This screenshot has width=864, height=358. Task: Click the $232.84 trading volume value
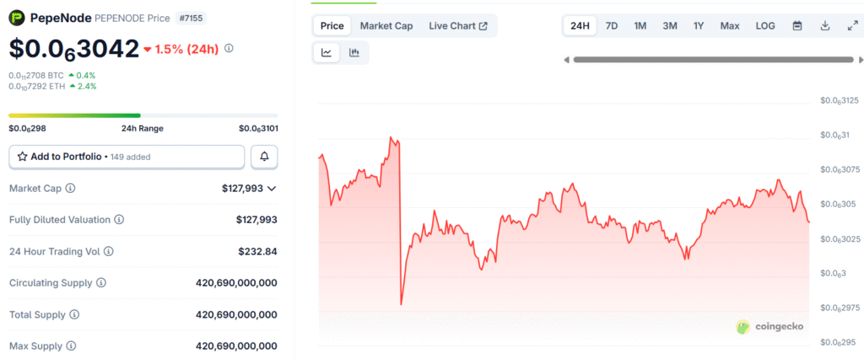(257, 251)
